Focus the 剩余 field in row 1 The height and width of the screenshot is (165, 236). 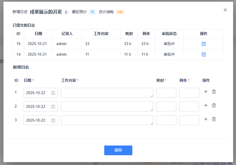point(189,93)
